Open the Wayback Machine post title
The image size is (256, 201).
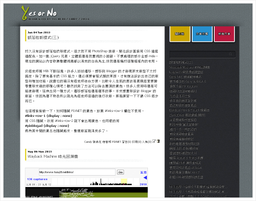click(53, 156)
